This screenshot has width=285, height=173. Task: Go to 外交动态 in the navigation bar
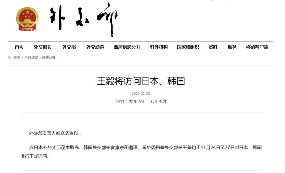(95, 47)
